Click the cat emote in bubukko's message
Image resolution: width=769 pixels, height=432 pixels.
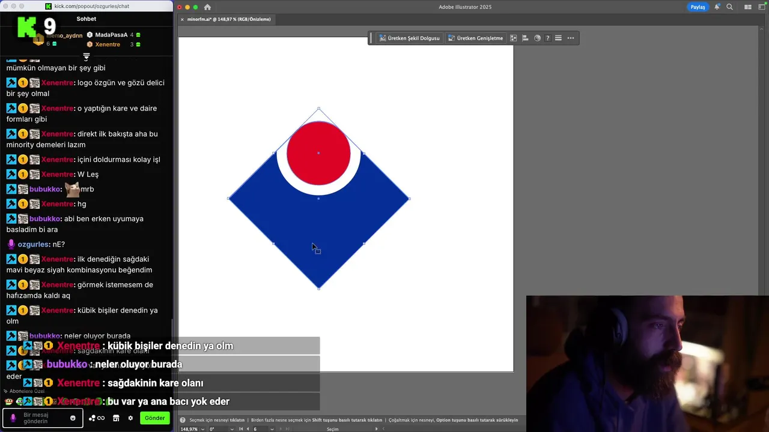tap(72, 189)
